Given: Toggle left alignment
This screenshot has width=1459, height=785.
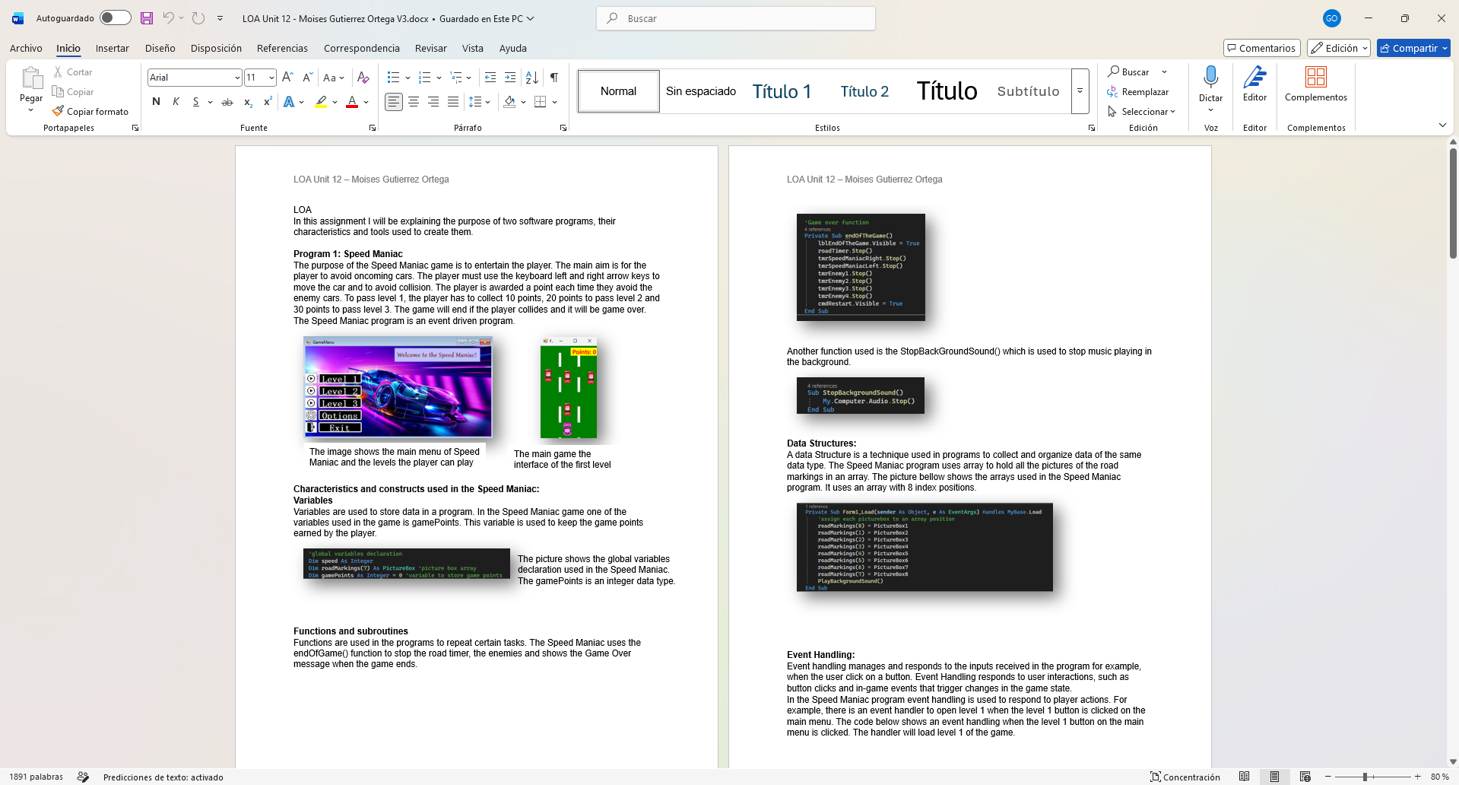Looking at the screenshot, I should coord(393,102).
